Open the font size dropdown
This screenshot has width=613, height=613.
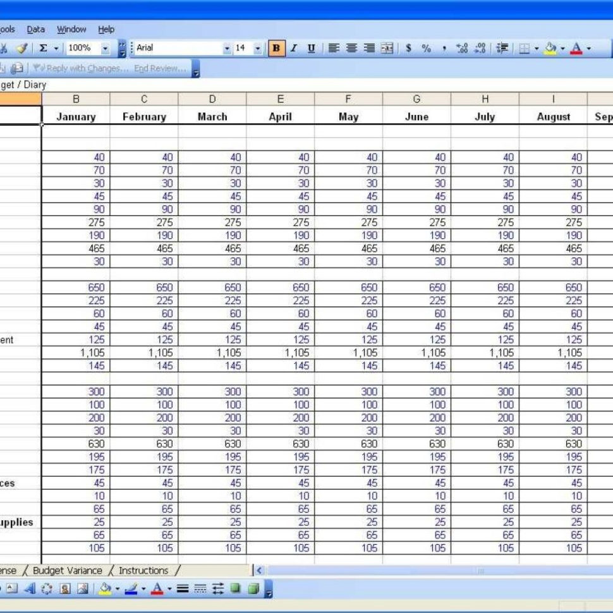(257, 48)
